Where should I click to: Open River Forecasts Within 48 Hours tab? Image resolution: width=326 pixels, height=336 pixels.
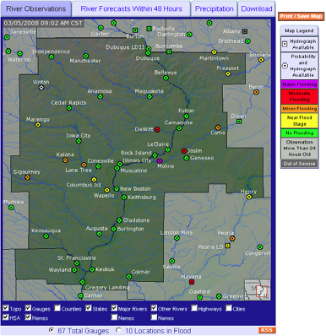[132, 9]
